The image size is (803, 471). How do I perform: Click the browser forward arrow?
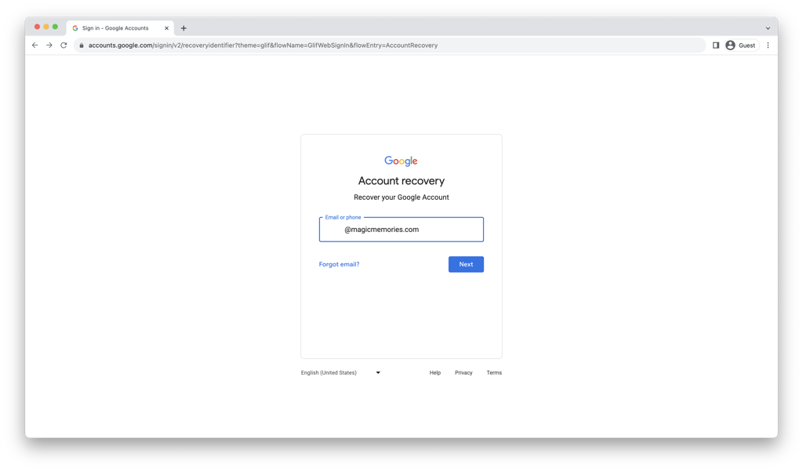(x=49, y=45)
